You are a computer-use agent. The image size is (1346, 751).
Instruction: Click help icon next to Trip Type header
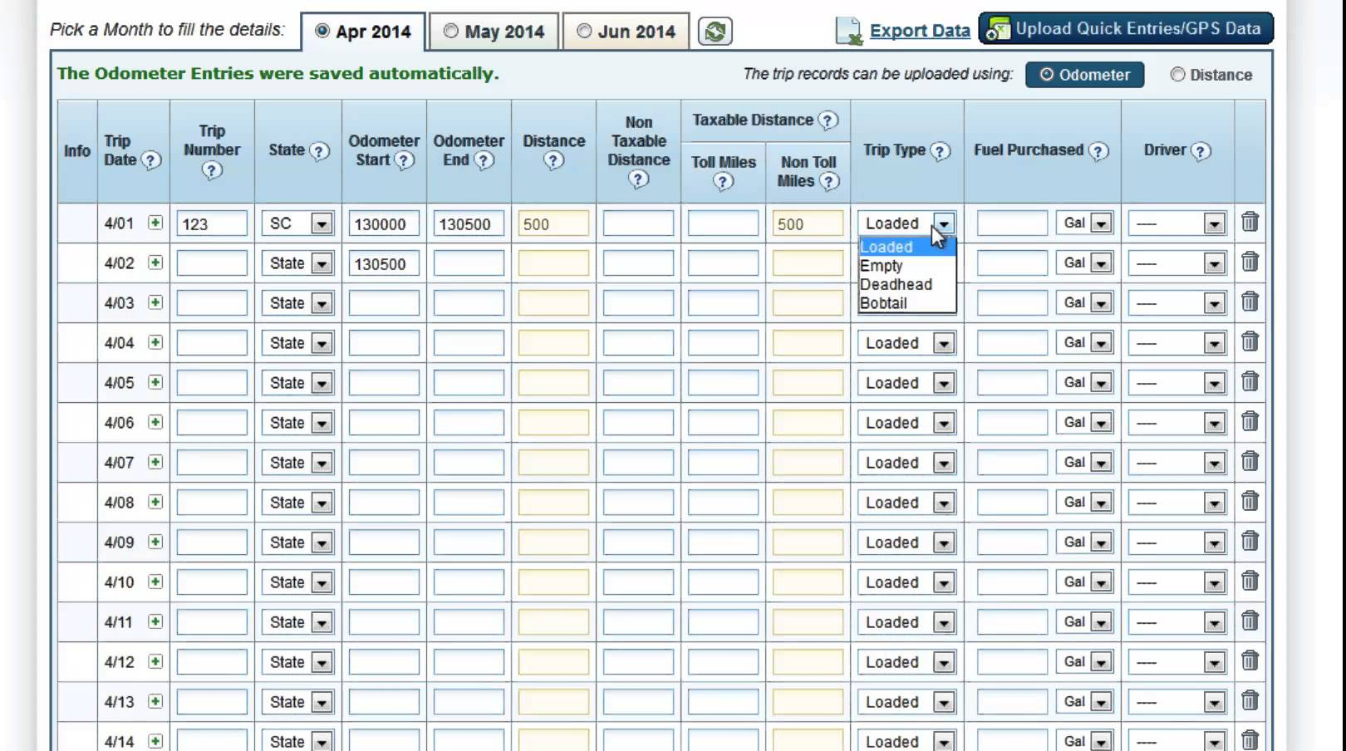(940, 151)
